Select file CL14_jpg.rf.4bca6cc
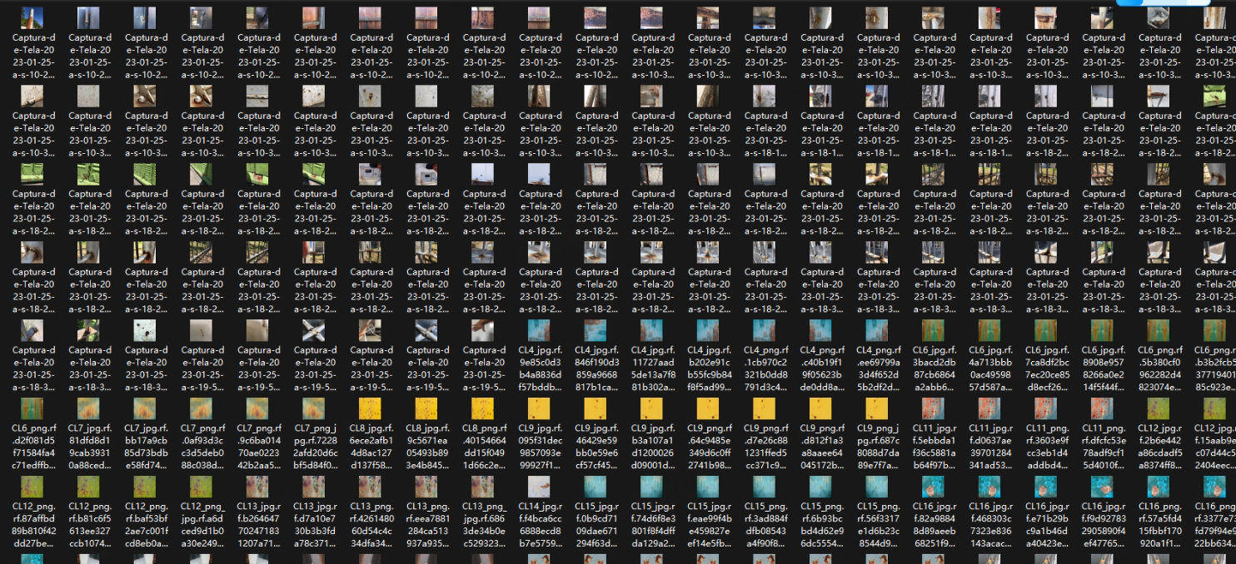Image resolution: width=1236 pixels, height=564 pixels. (540, 487)
